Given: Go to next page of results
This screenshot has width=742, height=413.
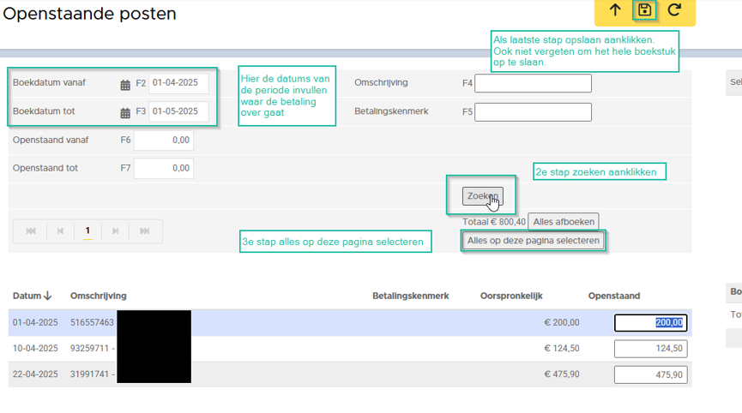Looking at the screenshot, I should [x=115, y=231].
